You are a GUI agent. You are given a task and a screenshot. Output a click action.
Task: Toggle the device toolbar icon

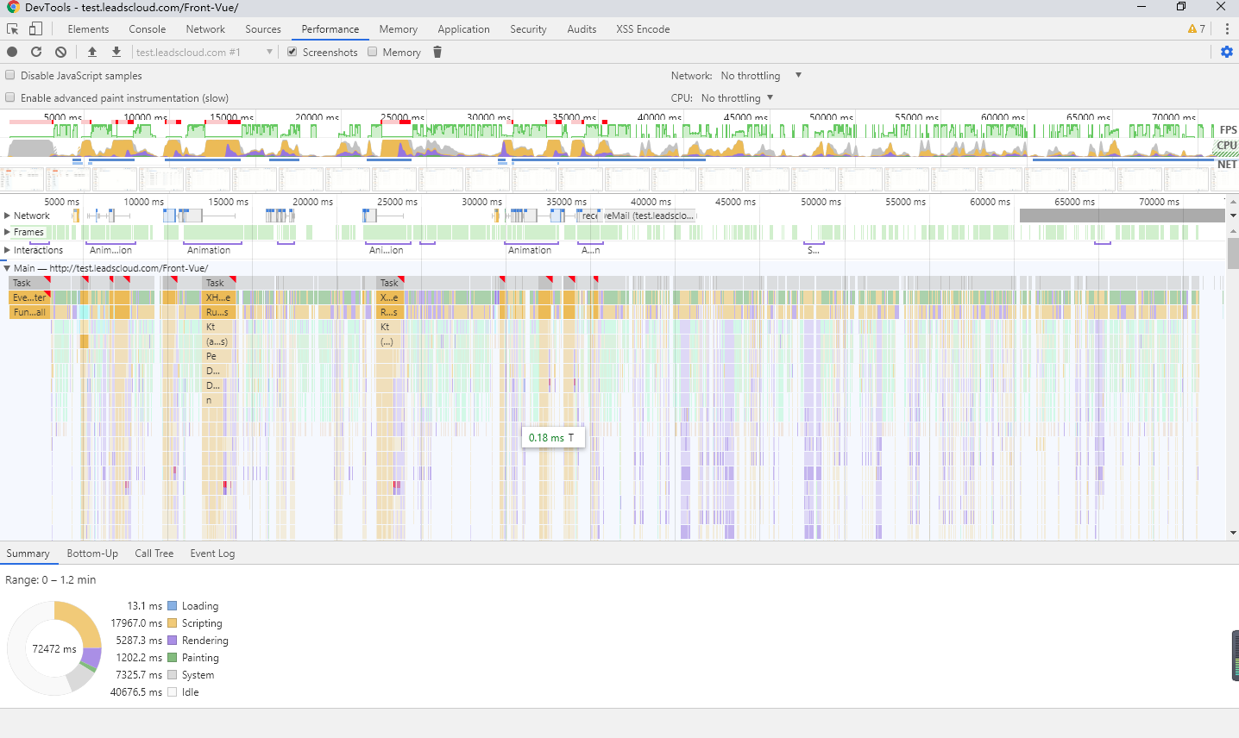tap(35, 28)
